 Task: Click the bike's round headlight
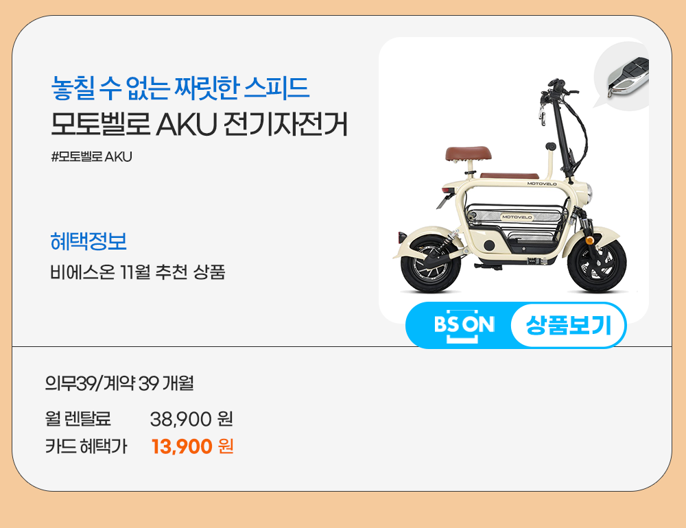(x=588, y=191)
